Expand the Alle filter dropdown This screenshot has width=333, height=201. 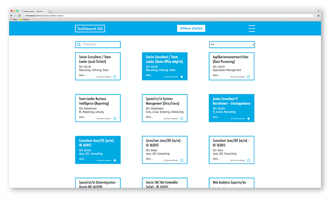pos(232,45)
